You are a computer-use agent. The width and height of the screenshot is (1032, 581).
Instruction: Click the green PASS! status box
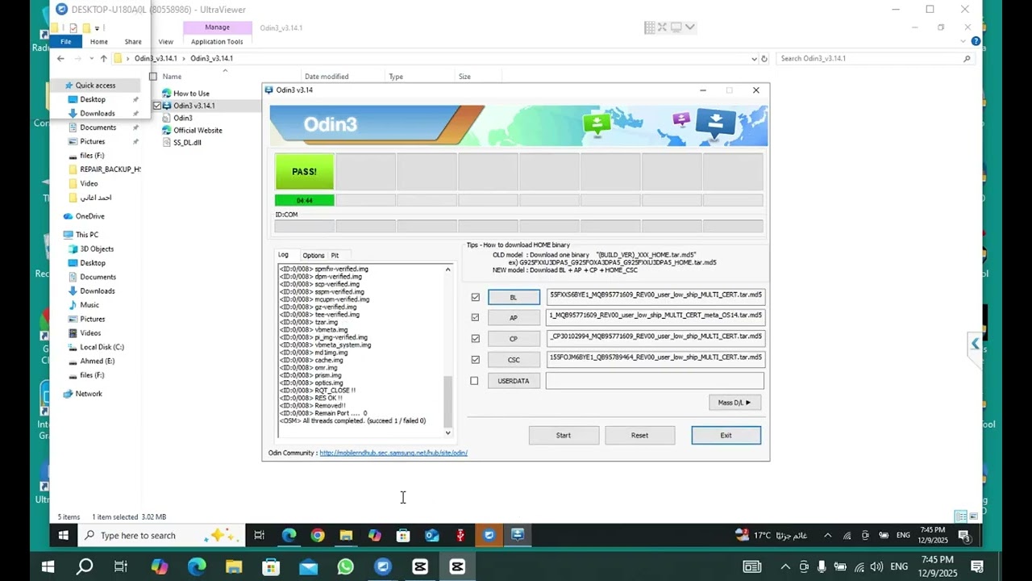(x=304, y=171)
